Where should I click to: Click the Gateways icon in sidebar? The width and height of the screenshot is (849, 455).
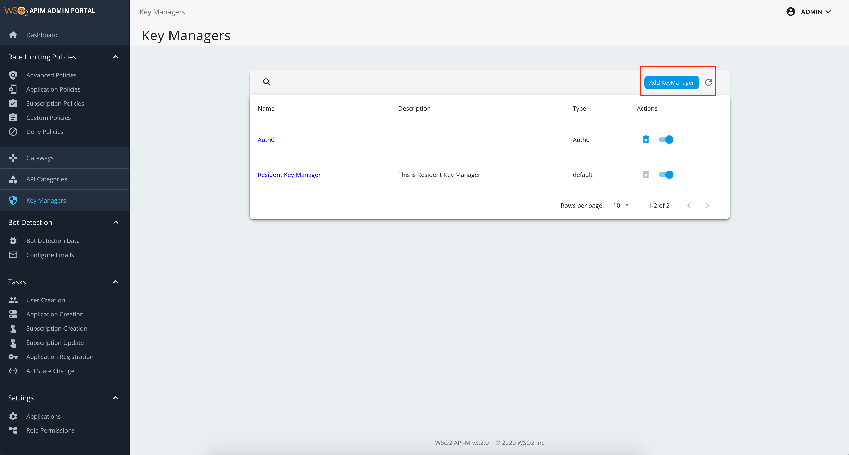(13, 158)
